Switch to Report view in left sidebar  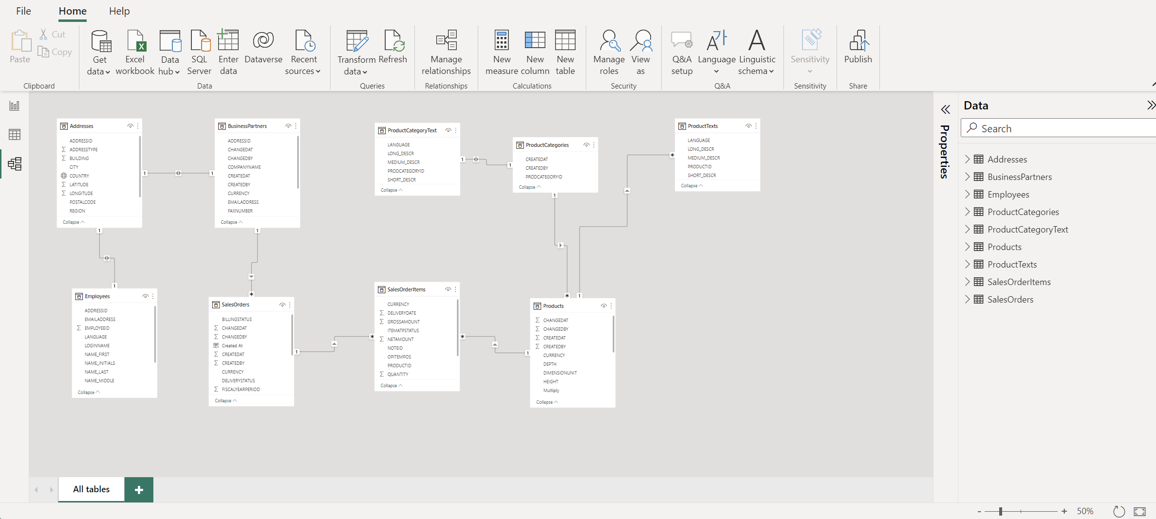point(15,105)
